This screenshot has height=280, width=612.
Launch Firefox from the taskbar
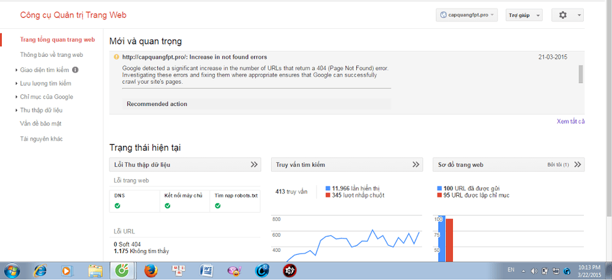[151, 270]
